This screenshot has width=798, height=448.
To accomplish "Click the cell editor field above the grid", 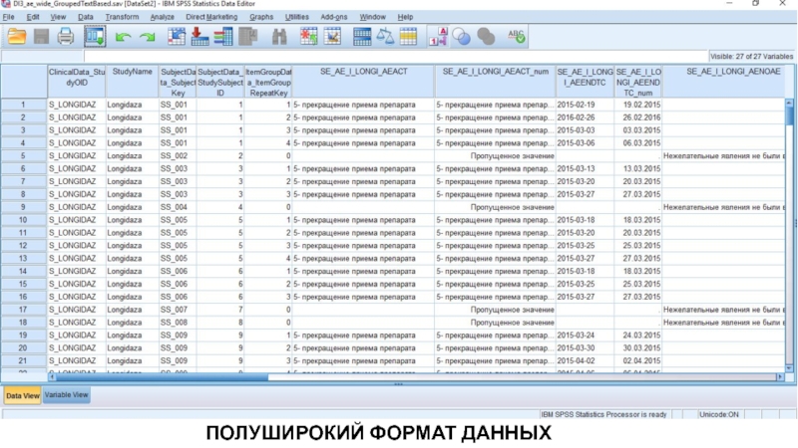I will (396, 57).
